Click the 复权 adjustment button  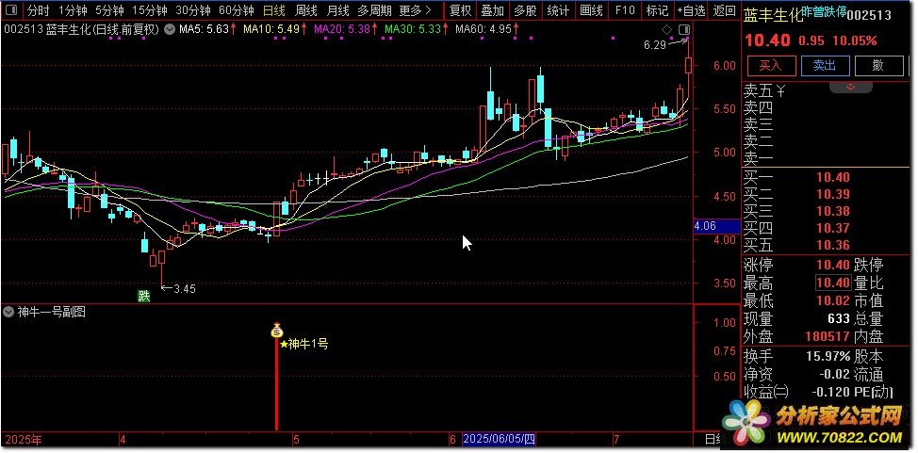click(460, 10)
